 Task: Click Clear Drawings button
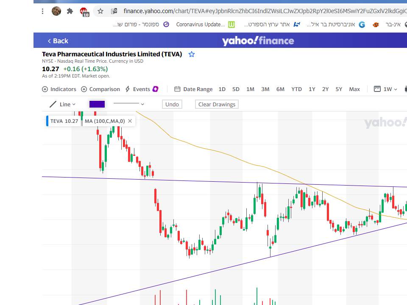tap(217, 104)
